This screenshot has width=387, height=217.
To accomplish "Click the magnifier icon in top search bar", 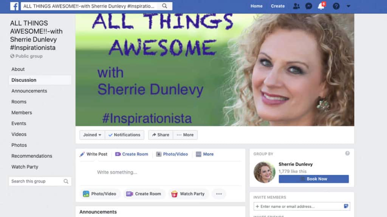I will (x=164, y=6).
